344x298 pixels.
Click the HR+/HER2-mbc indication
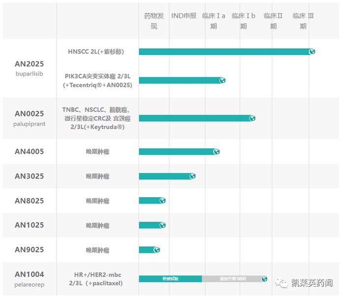pos(98,275)
